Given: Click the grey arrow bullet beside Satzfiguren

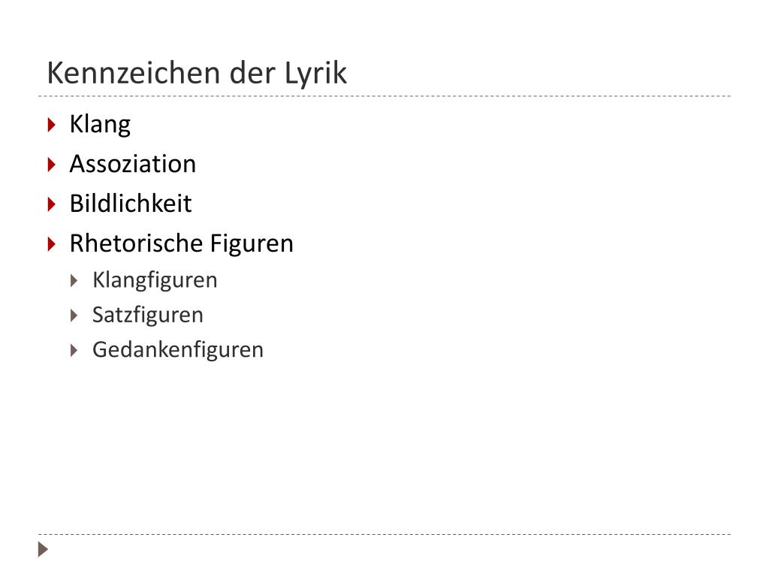Looking at the screenshot, I should 74,316.
